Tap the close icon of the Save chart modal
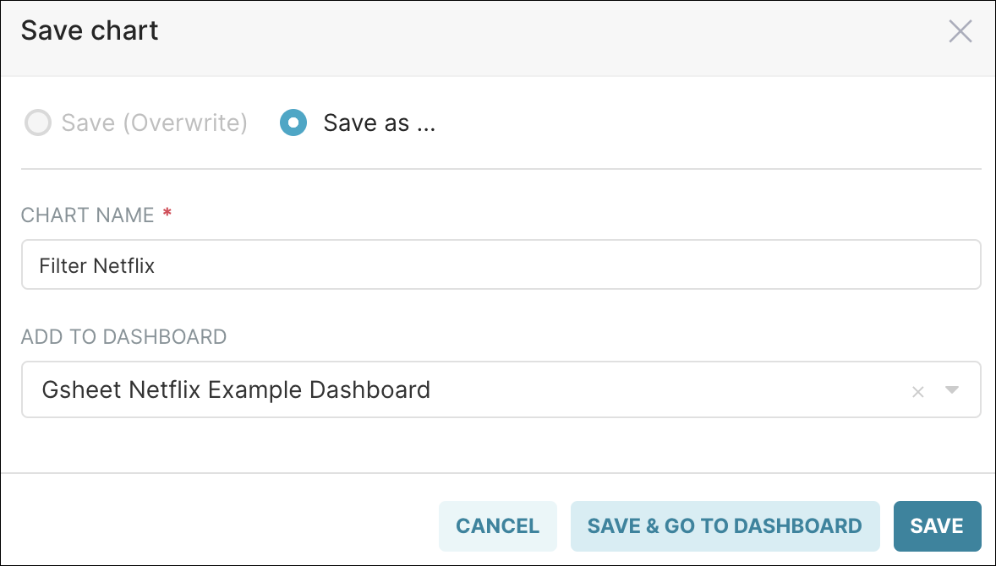The image size is (996, 566). pos(960,31)
